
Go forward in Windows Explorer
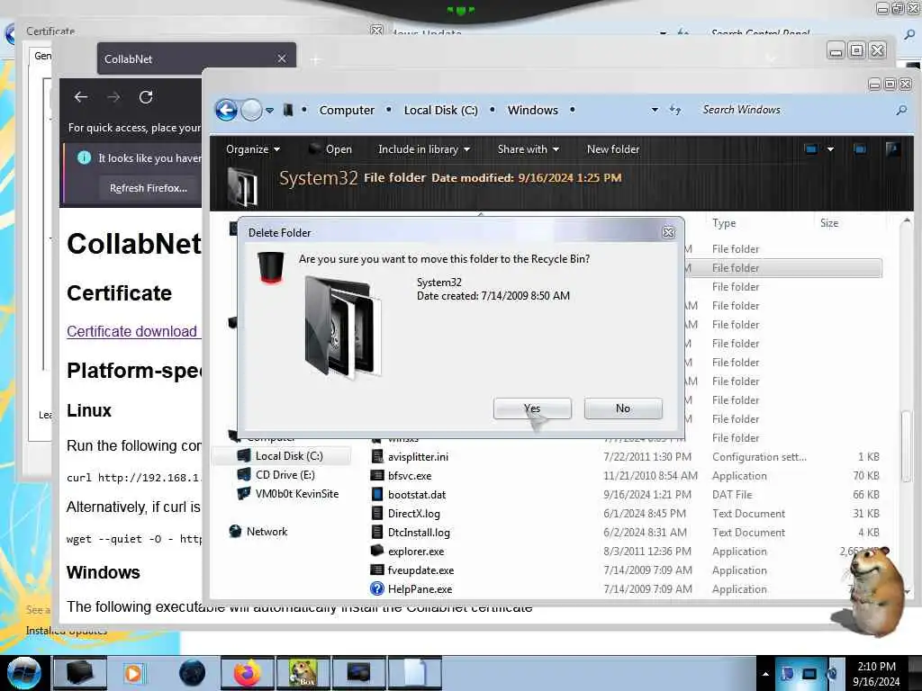pos(252,110)
